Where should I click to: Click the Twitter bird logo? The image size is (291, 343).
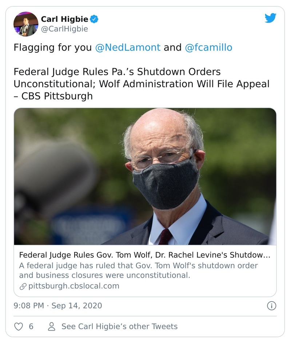(x=270, y=18)
